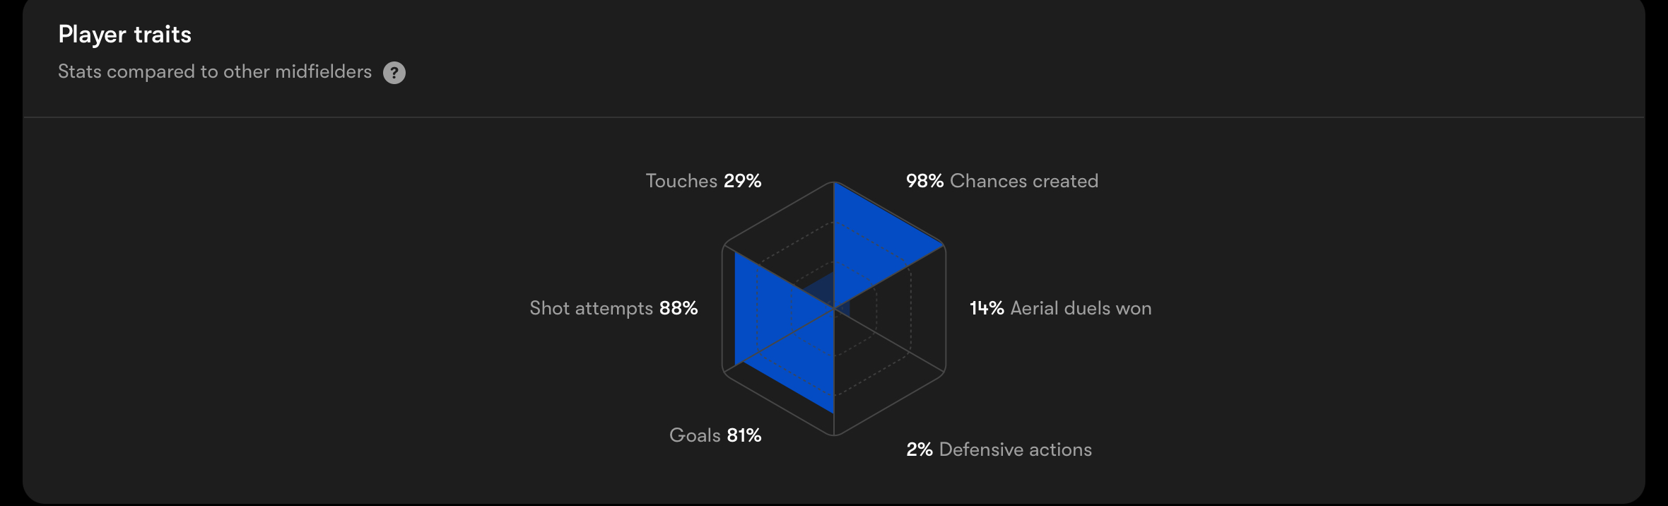Click the blue Goals radar wedge
The image size is (1668, 506).
coord(802,362)
